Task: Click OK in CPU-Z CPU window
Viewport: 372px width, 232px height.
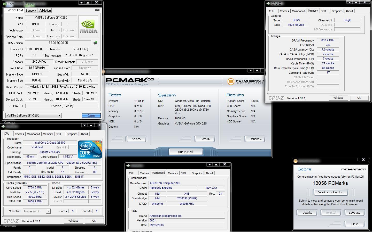Action: pyautogui.click(x=94, y=221)
